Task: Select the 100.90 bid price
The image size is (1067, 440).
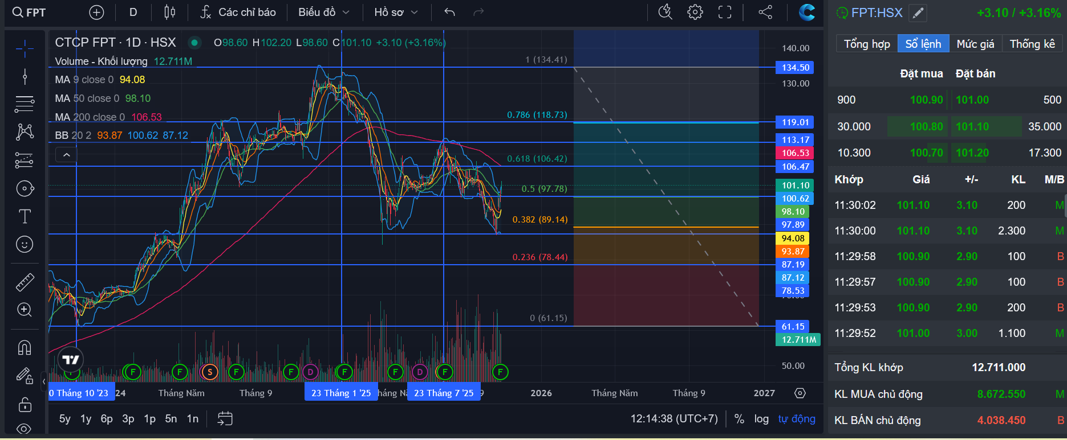Action: (927, 100)
